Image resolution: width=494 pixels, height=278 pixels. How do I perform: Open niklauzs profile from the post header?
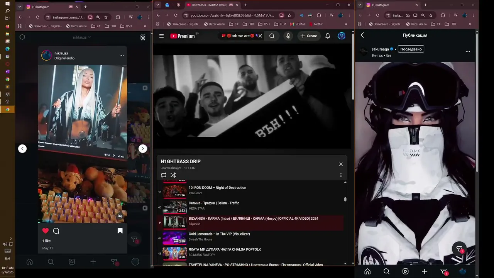(61, 53)
